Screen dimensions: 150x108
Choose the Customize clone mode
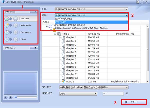click(x=21, y=32)
